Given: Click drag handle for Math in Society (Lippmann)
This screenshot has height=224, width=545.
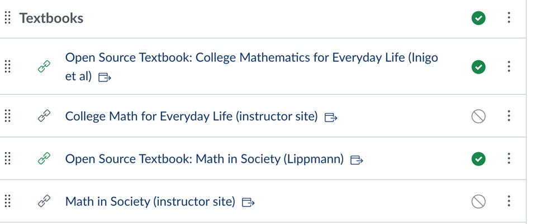Looking at the screenshot, I should click(x=8, y=159).
